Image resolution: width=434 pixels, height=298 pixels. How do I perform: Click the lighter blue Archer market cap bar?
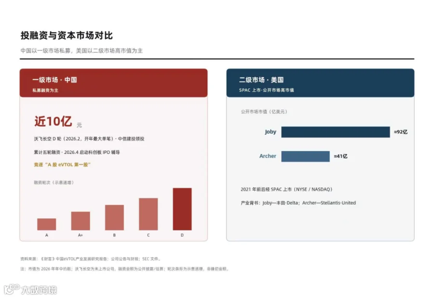(305, 156)
